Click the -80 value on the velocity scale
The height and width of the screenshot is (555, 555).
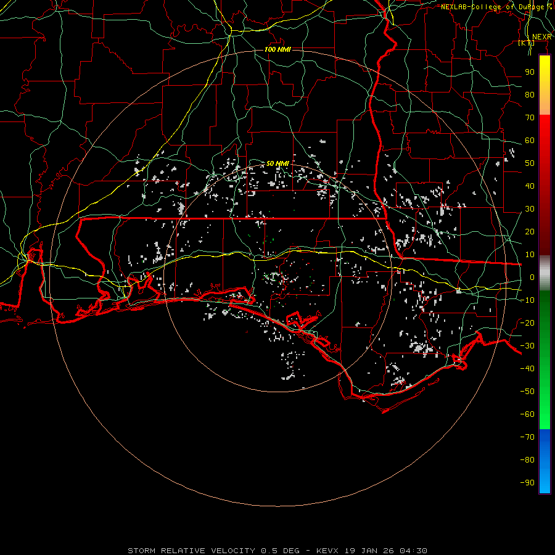click(527, 460)
